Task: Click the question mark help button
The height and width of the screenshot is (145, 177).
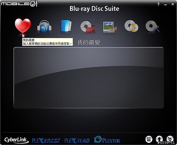Action: coord(158,4)
